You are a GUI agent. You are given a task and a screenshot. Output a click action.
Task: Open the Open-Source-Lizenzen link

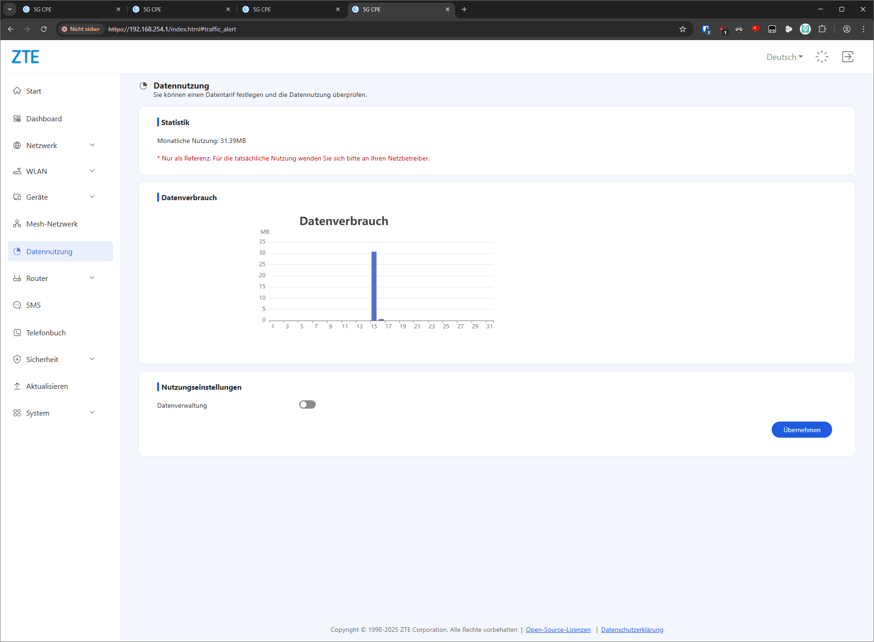click(x=558, y=630)
